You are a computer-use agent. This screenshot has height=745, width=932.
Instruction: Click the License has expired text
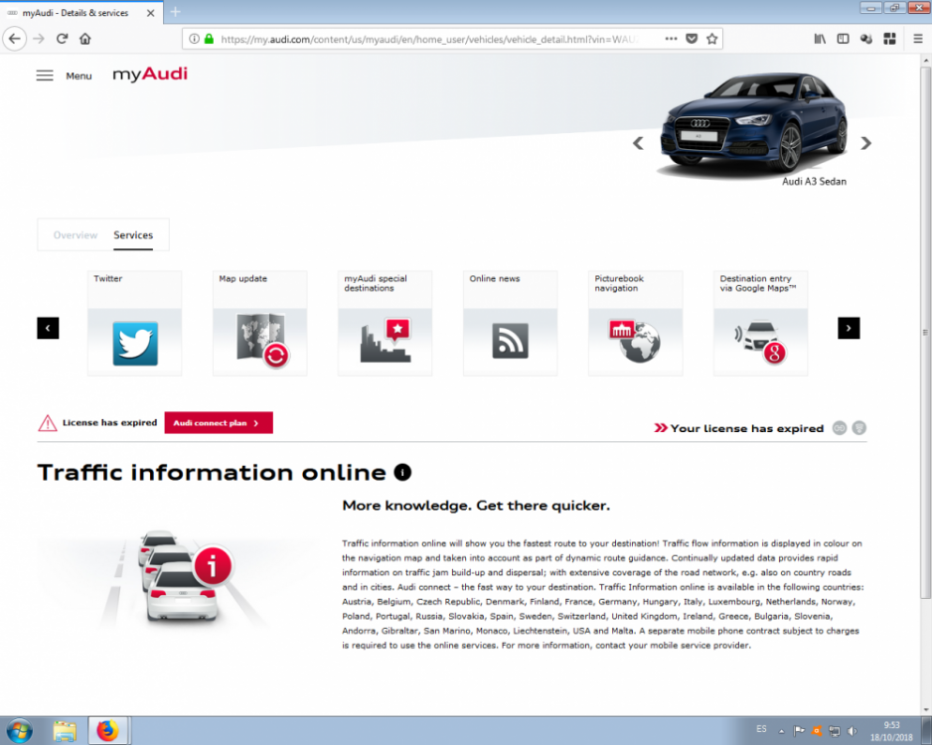pyautogui.click(x=110, y=423)
